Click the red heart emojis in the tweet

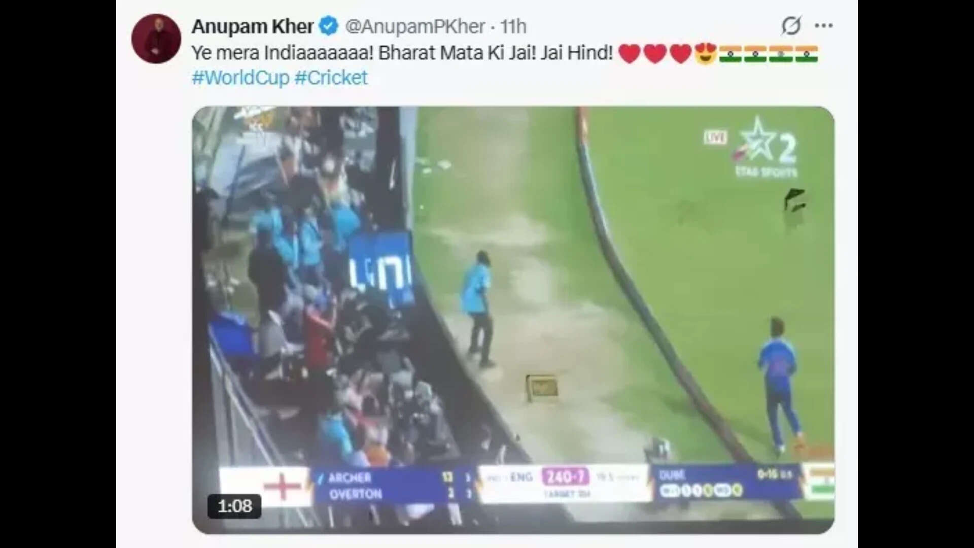[655, 54]
